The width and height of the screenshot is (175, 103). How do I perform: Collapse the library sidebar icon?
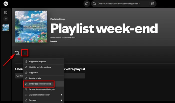pos(6,12)
